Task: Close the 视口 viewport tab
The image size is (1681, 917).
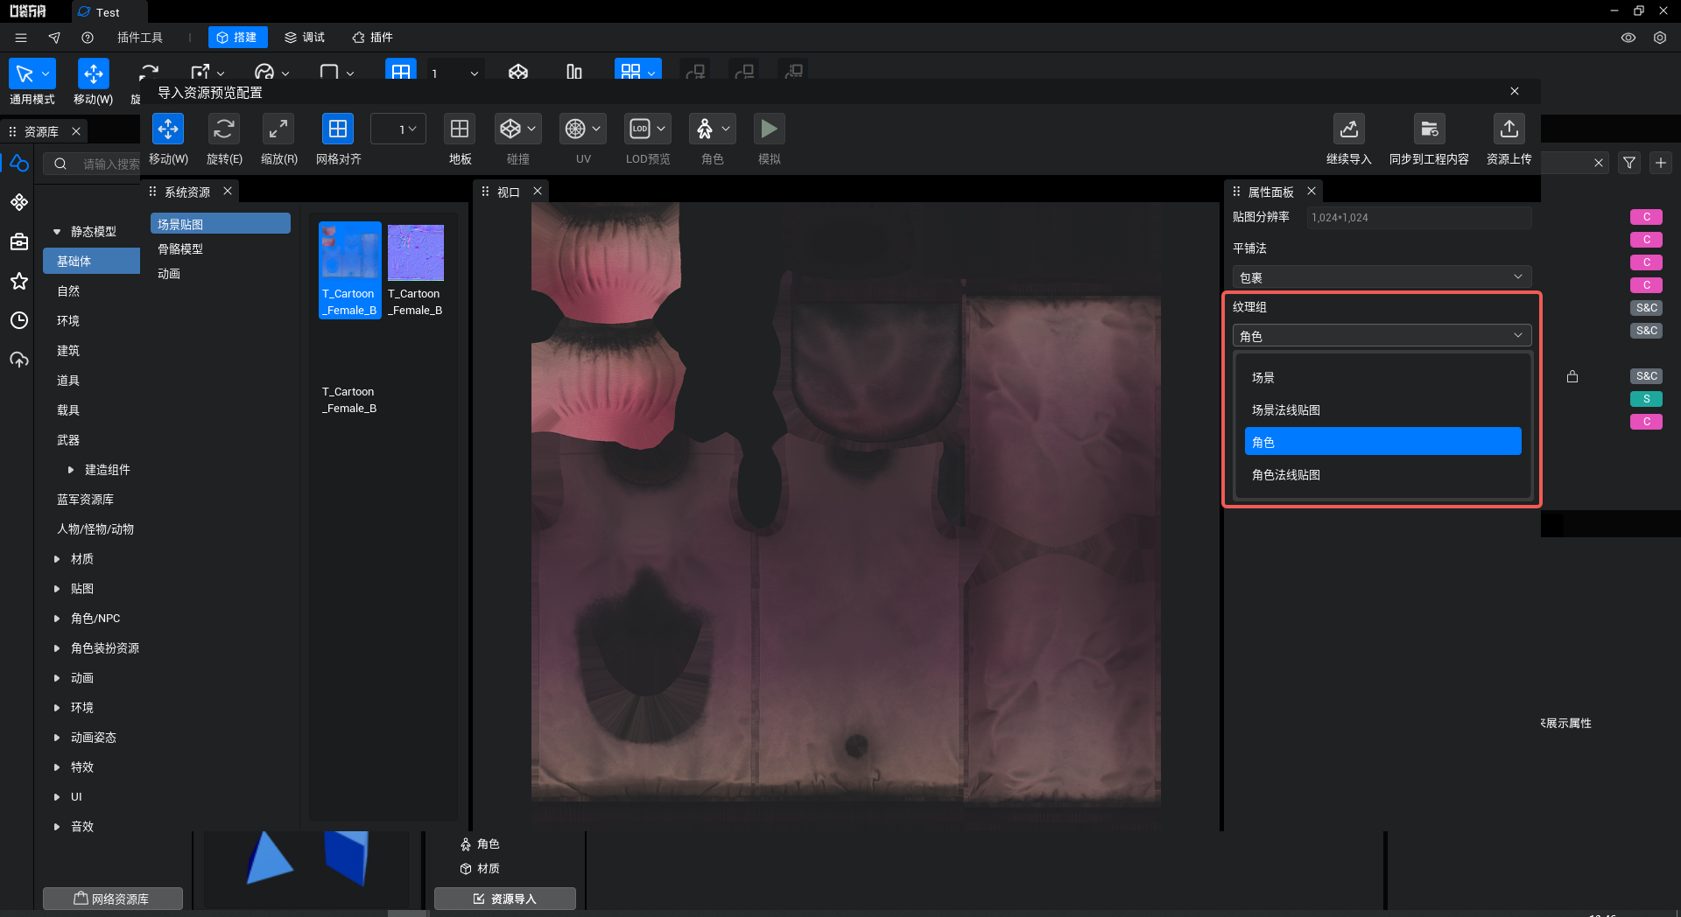Action: click(538, 191)
